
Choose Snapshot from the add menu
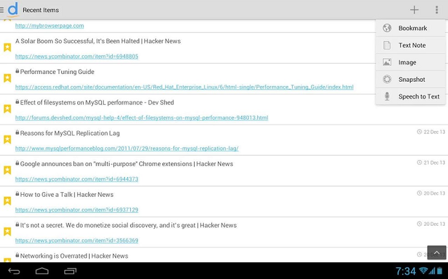pos(411,80)
